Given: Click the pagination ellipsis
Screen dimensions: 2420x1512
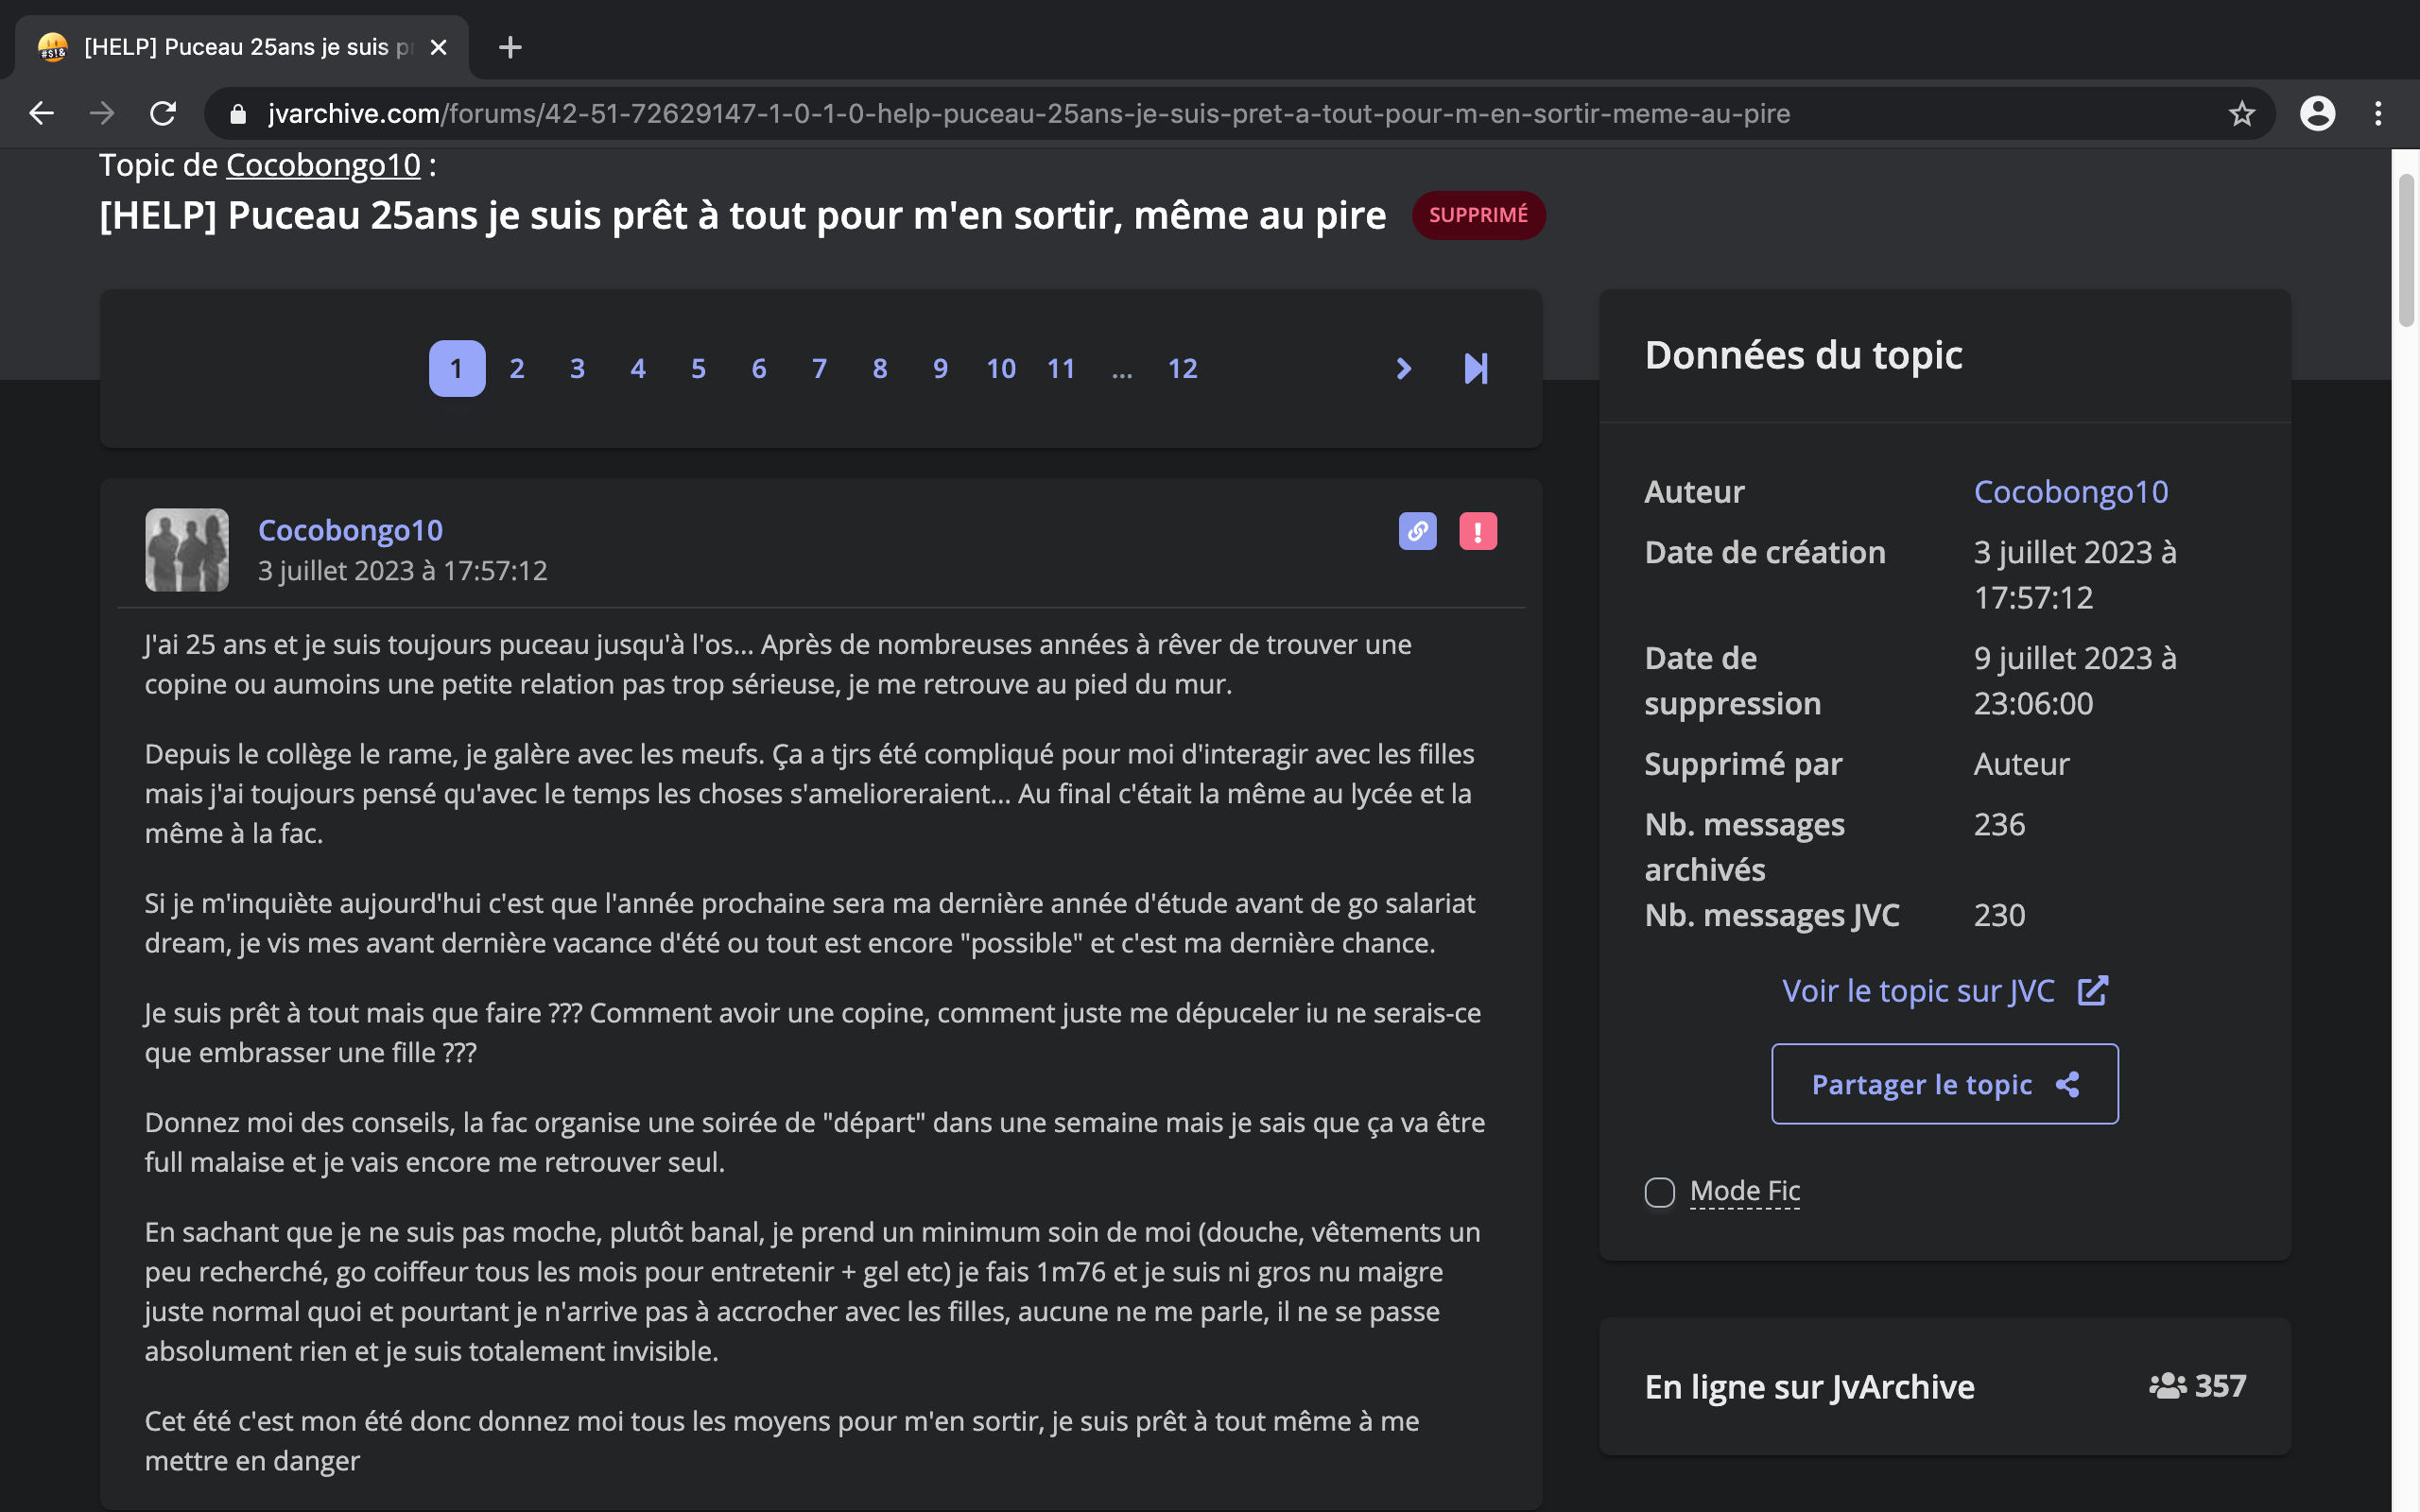Looking at the screenshot, I should point(1122,369).
